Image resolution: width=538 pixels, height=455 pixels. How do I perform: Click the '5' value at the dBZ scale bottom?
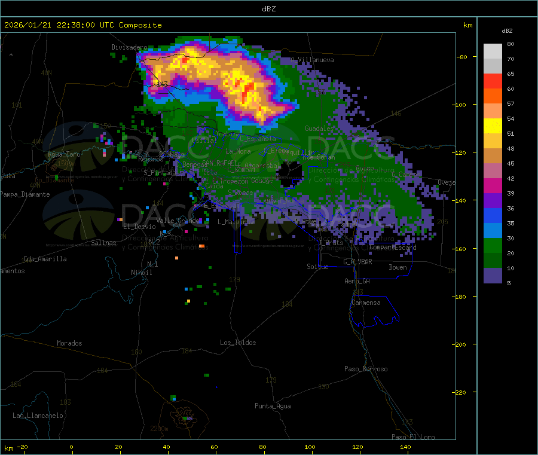pyautogui.click(x=509, y=283)
